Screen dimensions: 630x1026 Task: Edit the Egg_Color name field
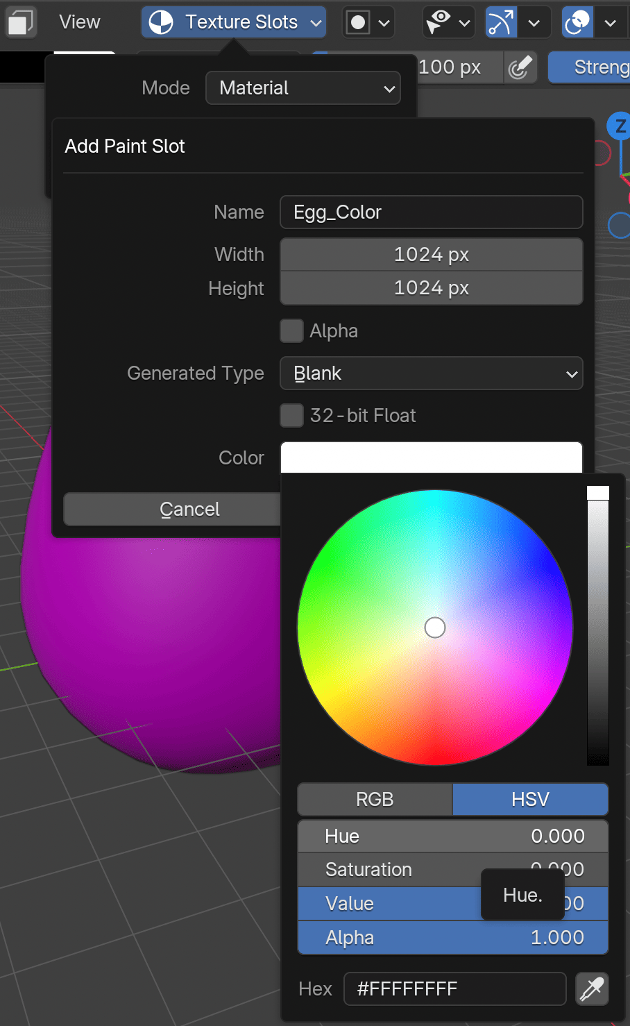[431, 212]
